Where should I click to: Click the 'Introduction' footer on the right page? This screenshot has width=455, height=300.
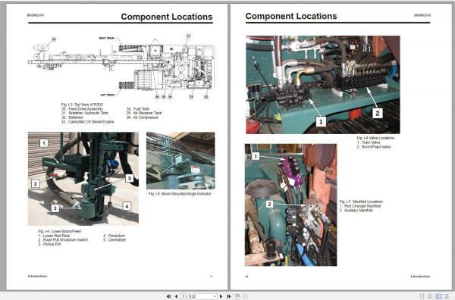tap(420, 277)
